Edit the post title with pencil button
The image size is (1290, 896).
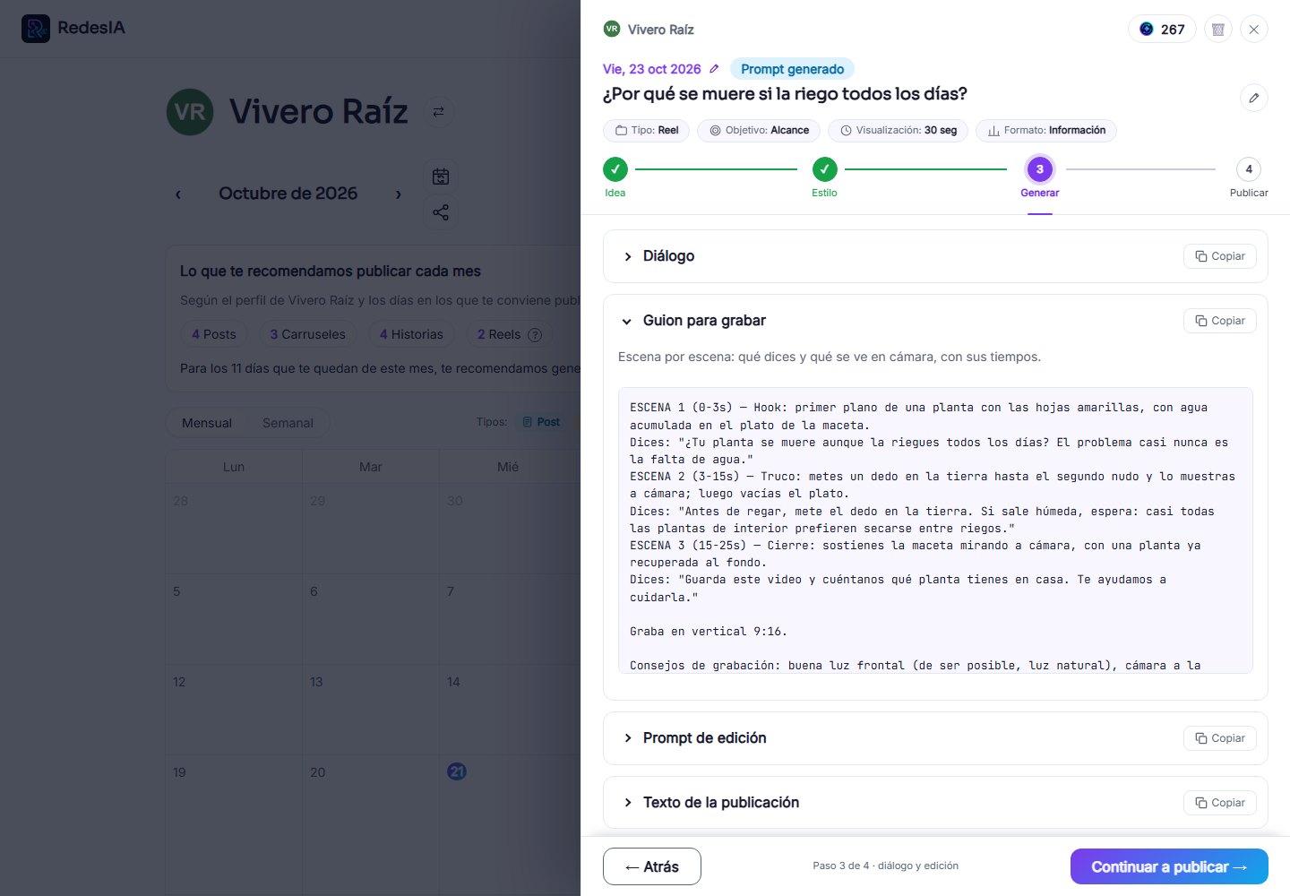pos(1254,98)
